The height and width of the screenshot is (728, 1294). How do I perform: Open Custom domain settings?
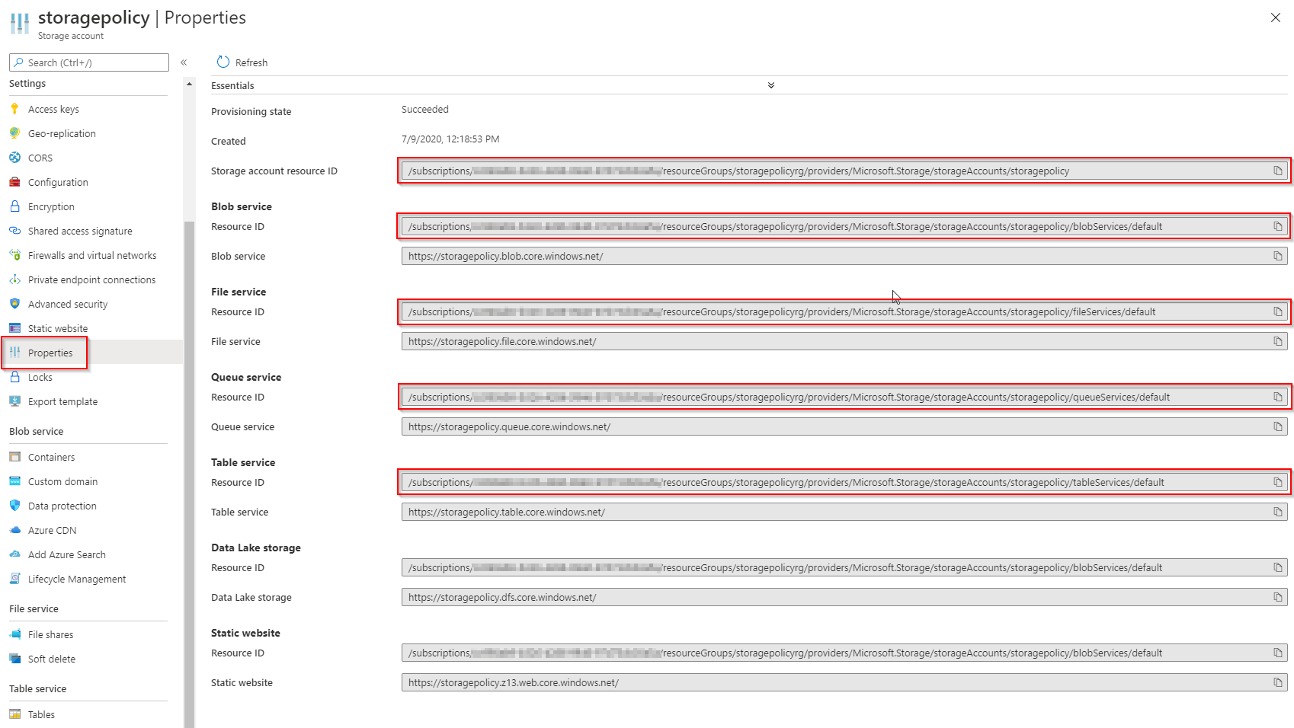point(62,481)
